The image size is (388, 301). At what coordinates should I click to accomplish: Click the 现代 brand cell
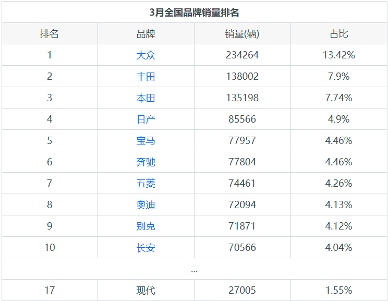pyautogui.click(x=145, y=291)
